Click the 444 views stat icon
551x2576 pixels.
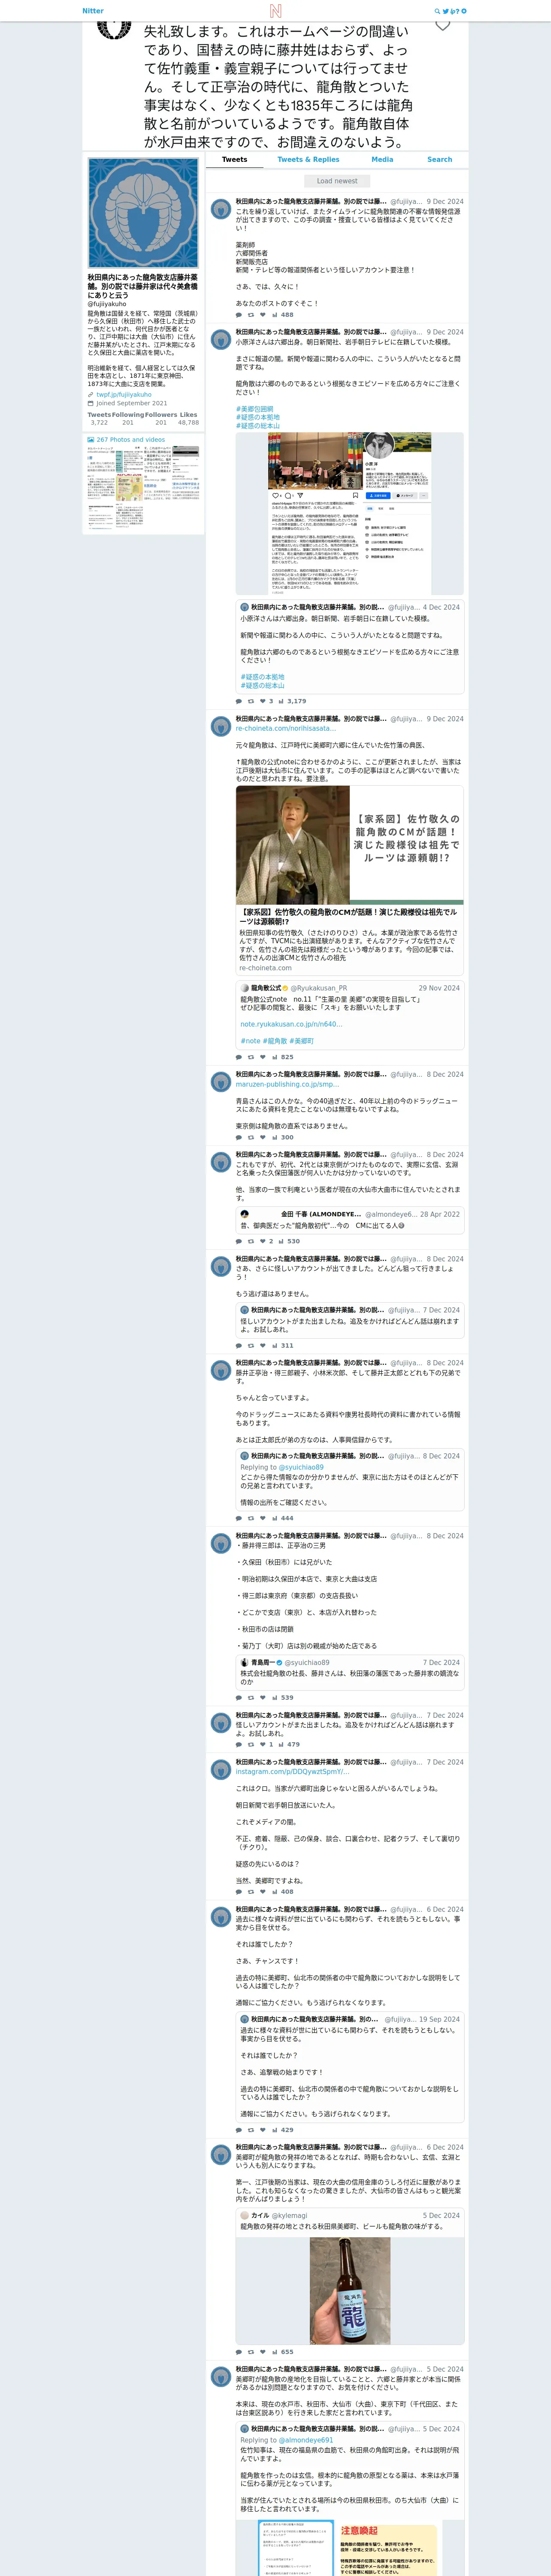275,1518
